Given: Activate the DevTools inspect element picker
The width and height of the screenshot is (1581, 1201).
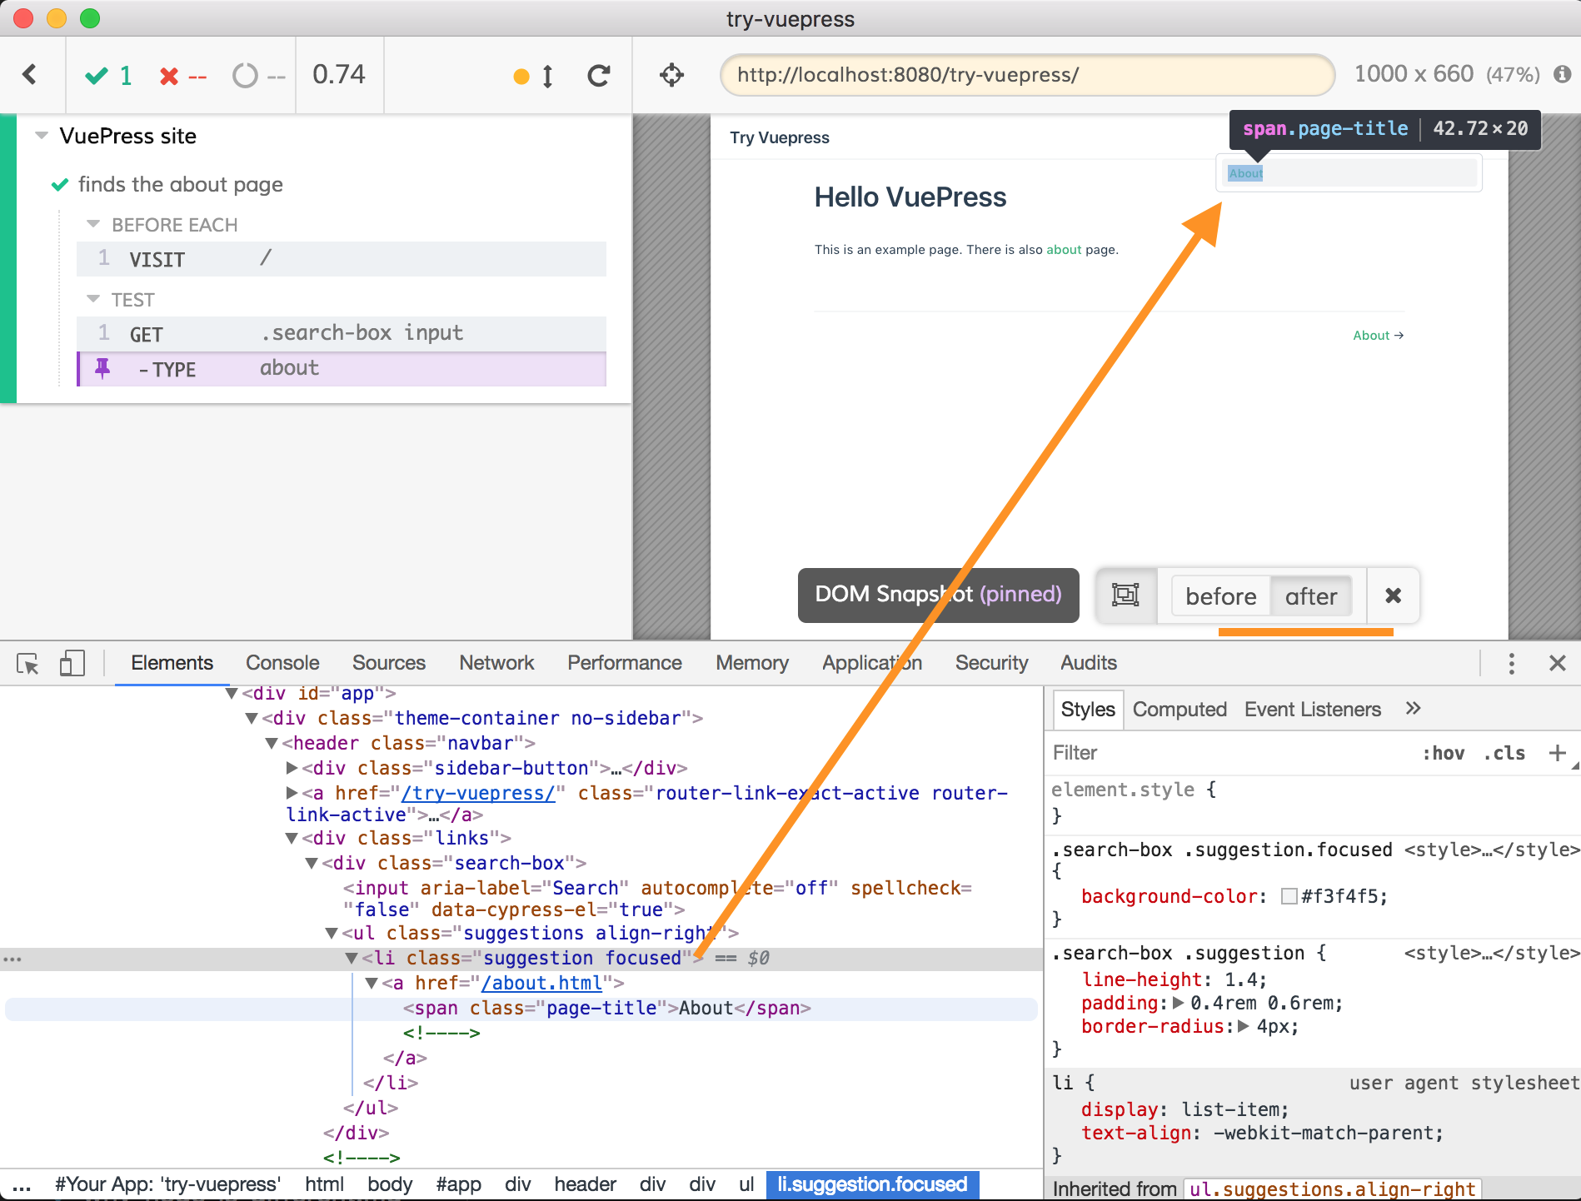Looking at the screenshot, I should [x=27, y=664].
